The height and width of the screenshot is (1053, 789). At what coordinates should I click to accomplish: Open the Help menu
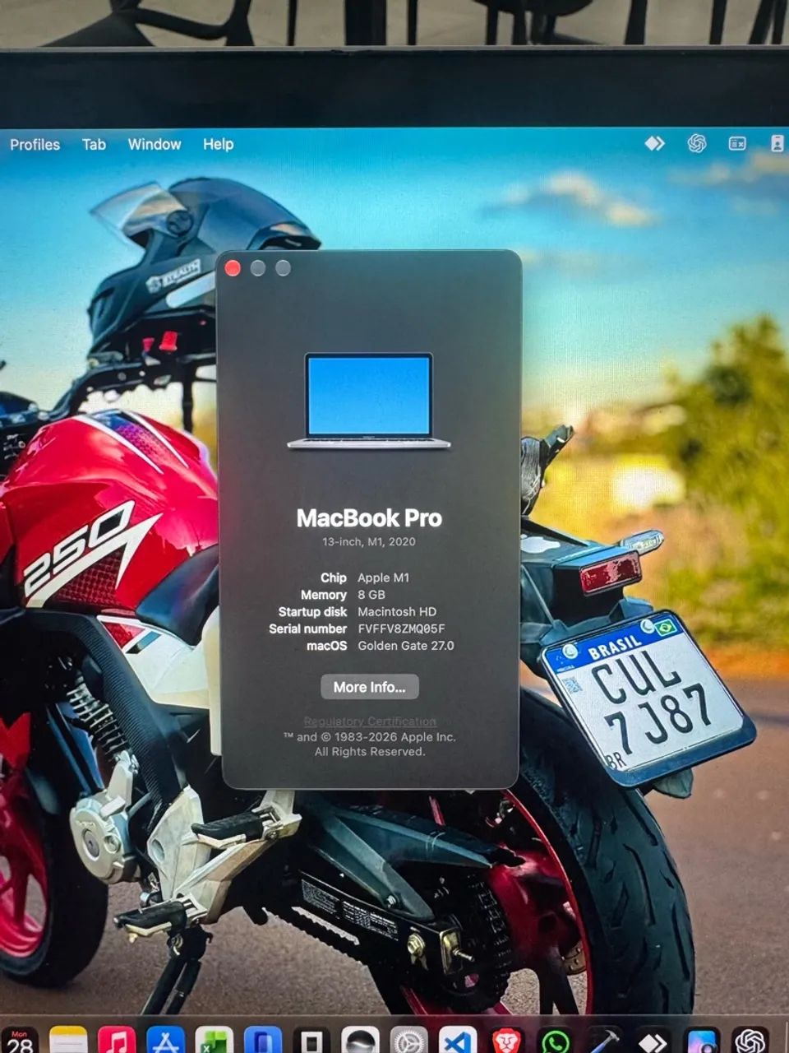(x=219, y=144)
